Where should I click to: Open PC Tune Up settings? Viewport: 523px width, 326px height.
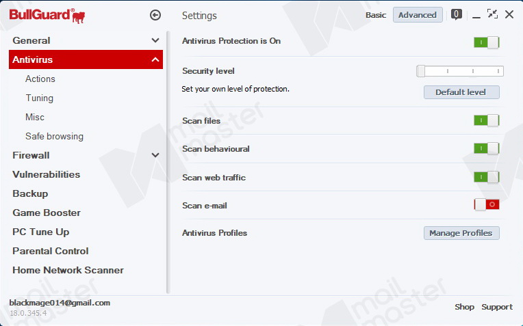[41, 232]
